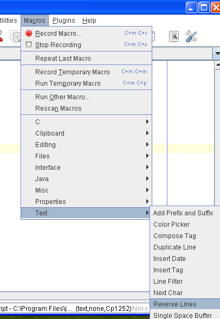220x319 pixels.
Task: Click the Stop Recording square icon
Action: click(x=29, y=44)
